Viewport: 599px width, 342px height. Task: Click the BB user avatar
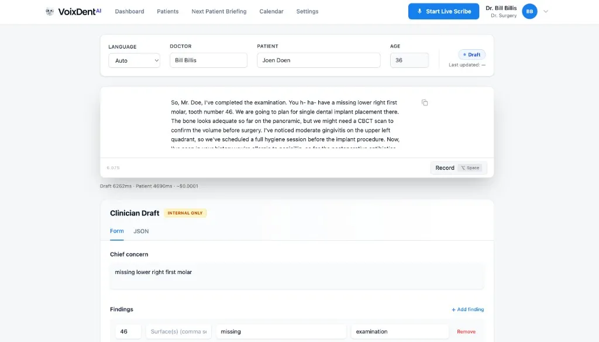click(x=529, y=12)
